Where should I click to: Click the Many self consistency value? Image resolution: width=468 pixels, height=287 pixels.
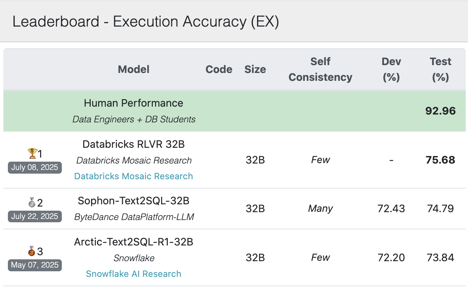tap(321, 209)
